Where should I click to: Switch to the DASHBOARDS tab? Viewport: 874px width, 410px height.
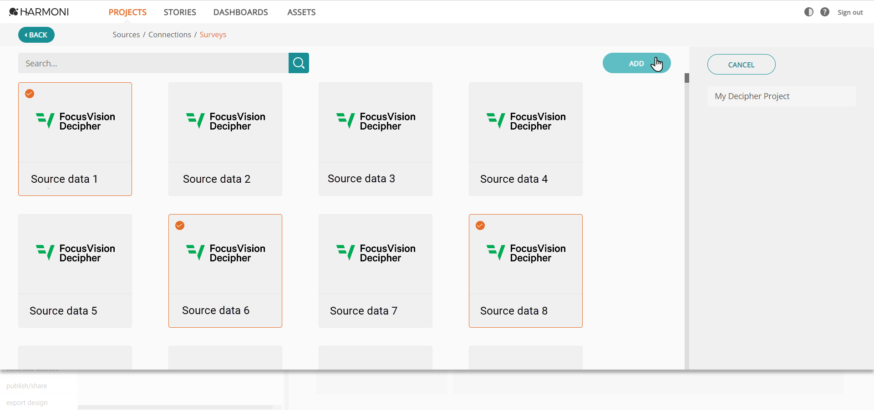click(241, 12)
